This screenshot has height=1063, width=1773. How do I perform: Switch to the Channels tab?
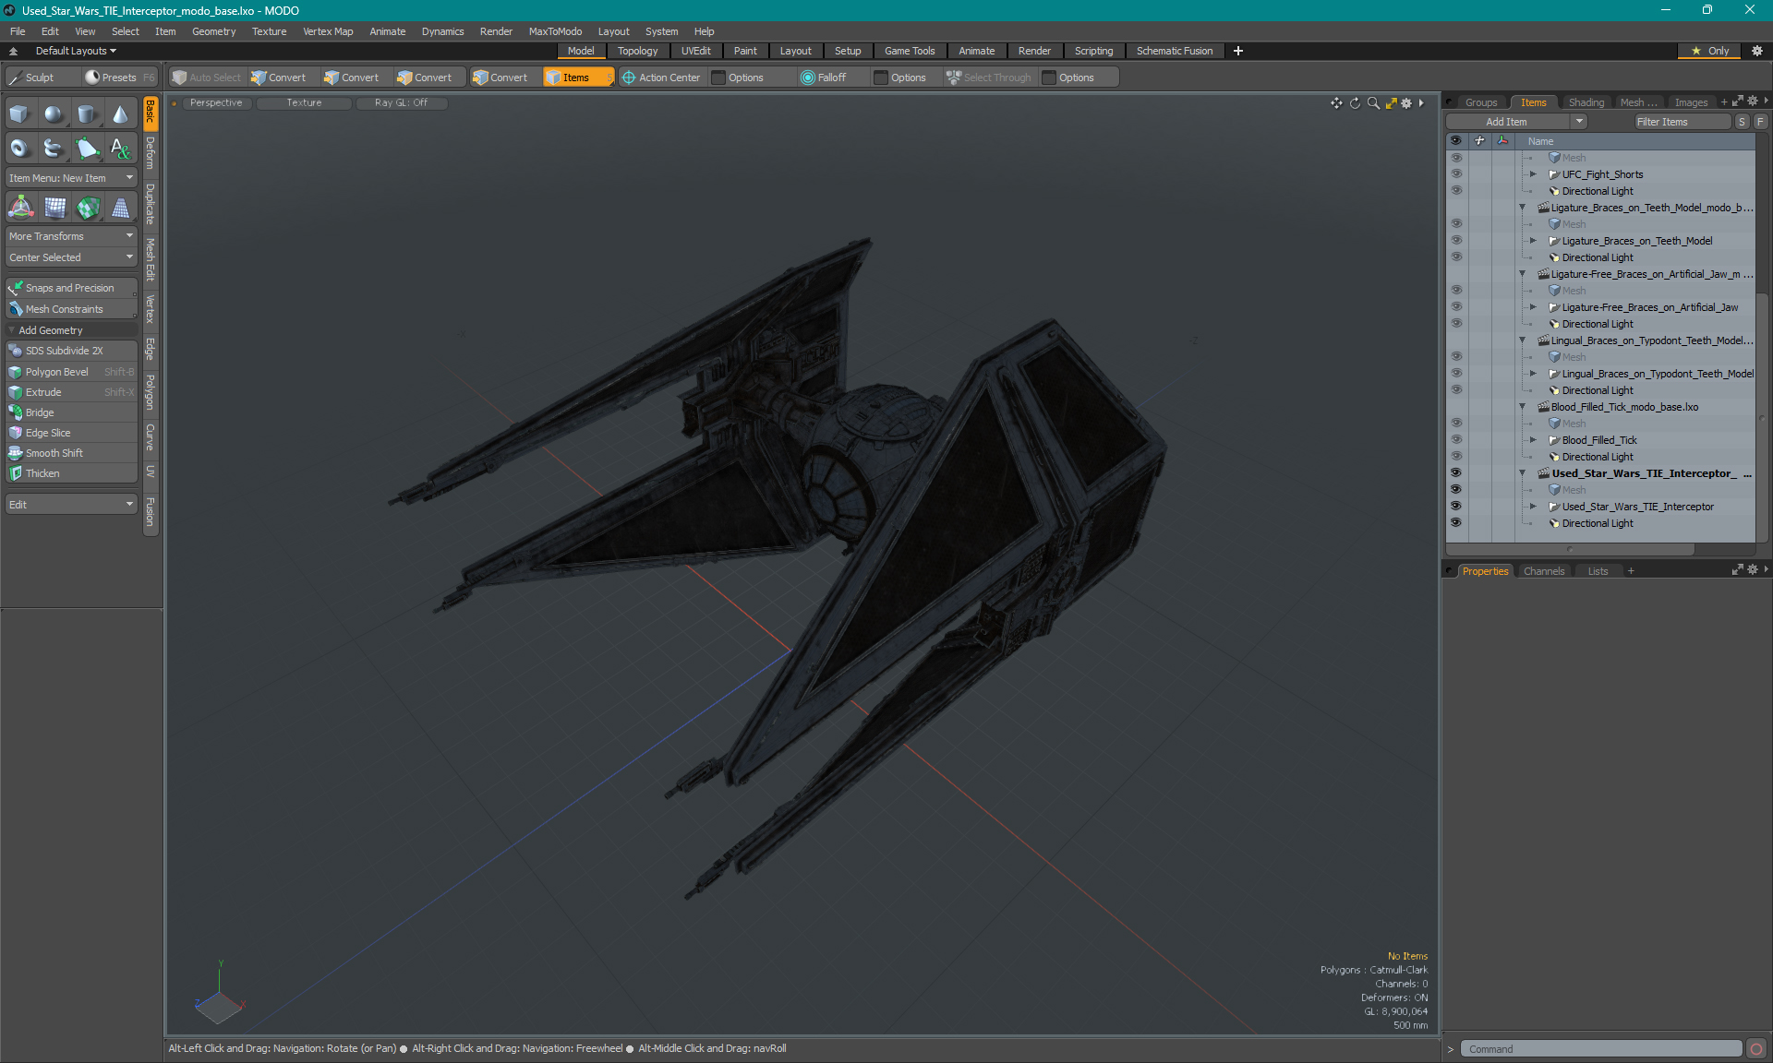(x=1544, y=571)
